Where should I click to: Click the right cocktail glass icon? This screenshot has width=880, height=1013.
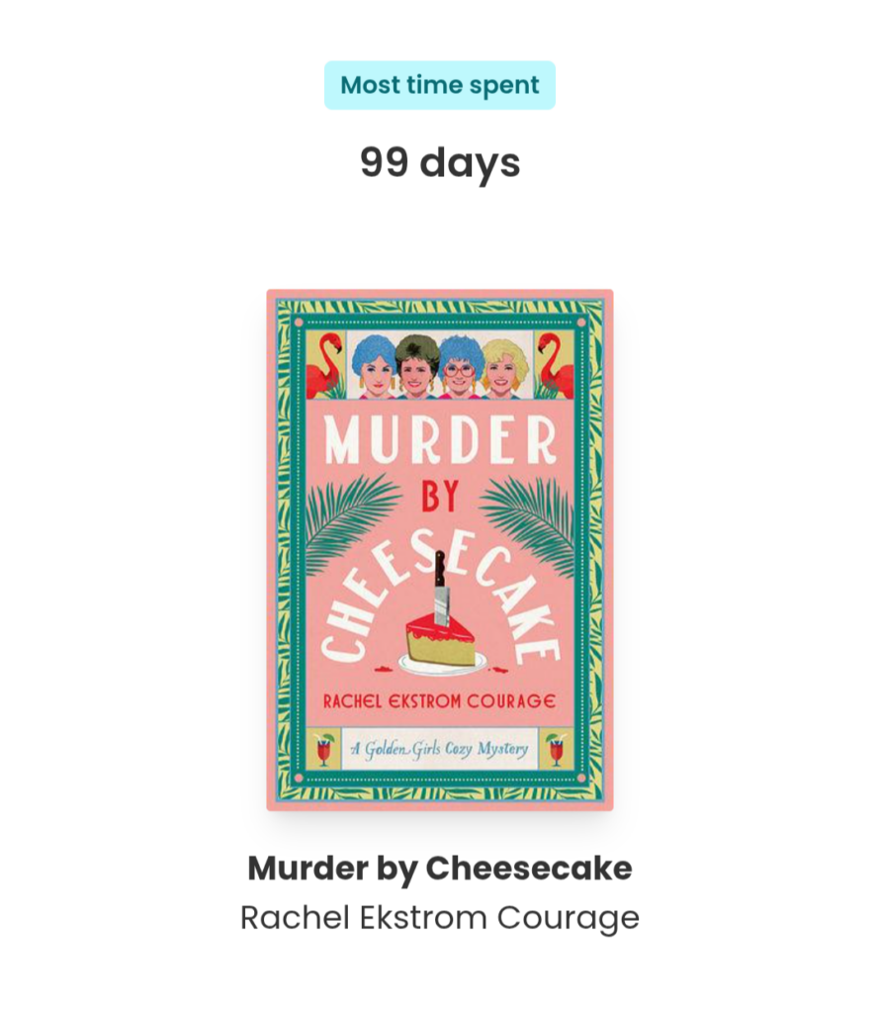click(x=556, y=750)
